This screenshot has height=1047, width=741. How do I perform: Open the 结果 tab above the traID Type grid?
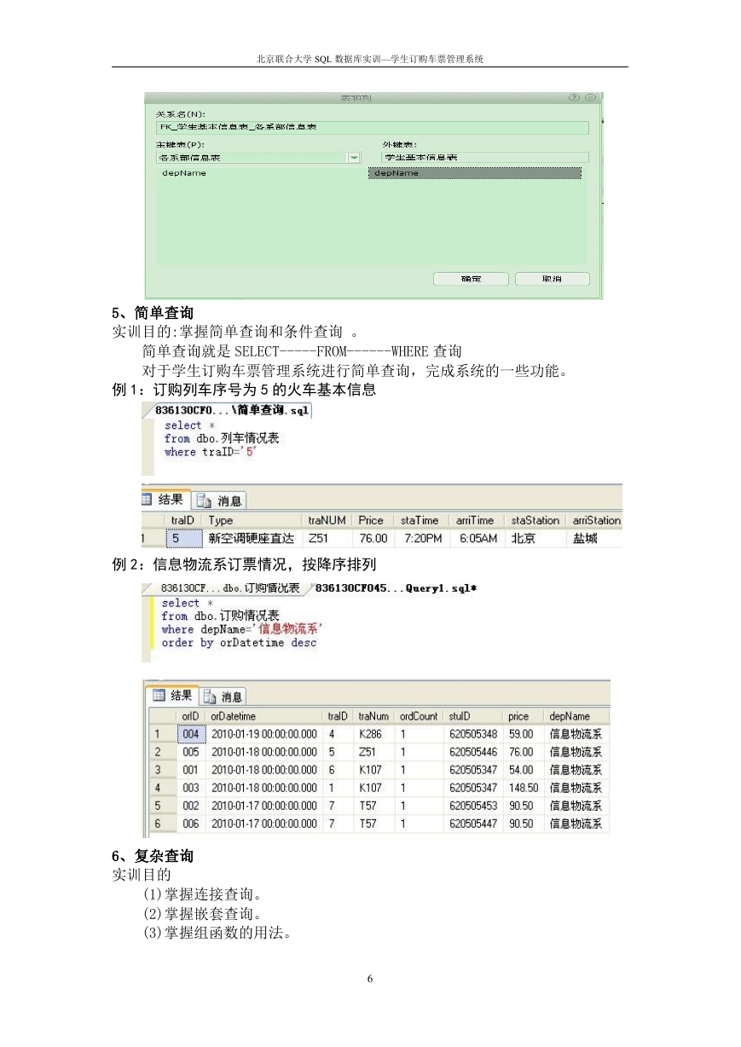pos(165,500)
